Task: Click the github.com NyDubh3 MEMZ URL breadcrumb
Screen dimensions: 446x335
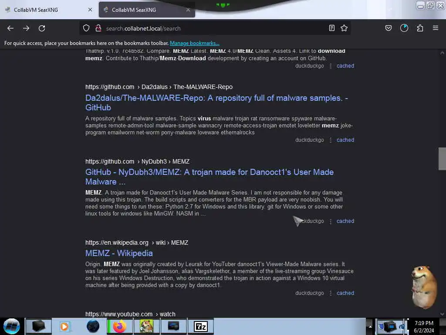Action: click(137, 161)
